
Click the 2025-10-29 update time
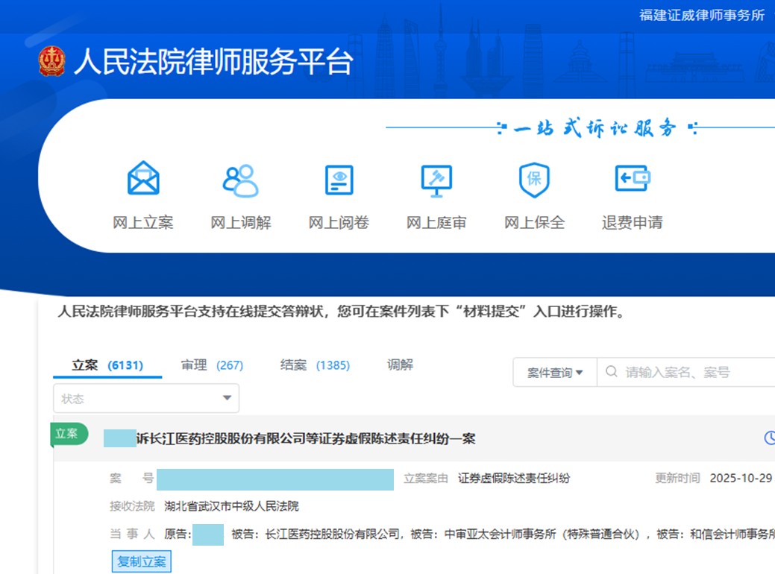(x=741, y=478)
